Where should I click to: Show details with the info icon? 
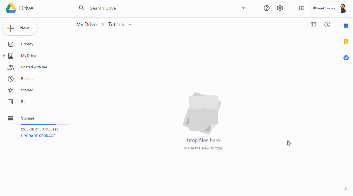pyautogui.click(x=327, y=24)
